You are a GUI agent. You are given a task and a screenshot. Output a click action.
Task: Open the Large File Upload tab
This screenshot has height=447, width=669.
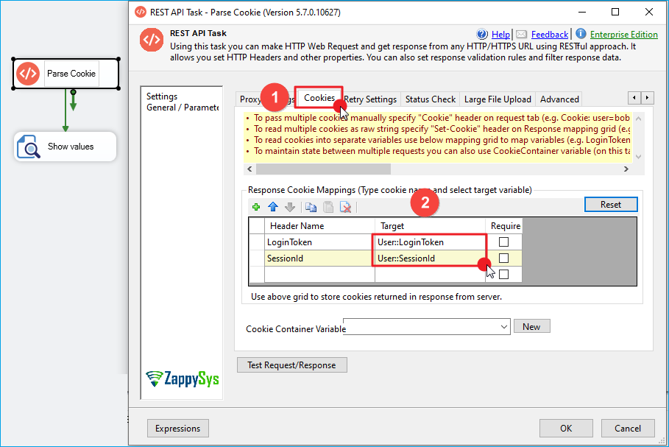(x=498, y=99)
